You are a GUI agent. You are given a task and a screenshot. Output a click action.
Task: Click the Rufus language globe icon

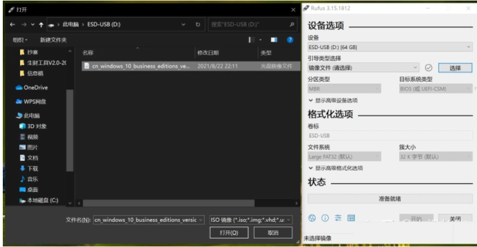pyautogui.click(x=312, y=218)
